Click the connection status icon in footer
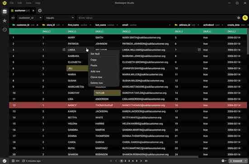The width and height of the screenshot is (249, 164). 5,161
